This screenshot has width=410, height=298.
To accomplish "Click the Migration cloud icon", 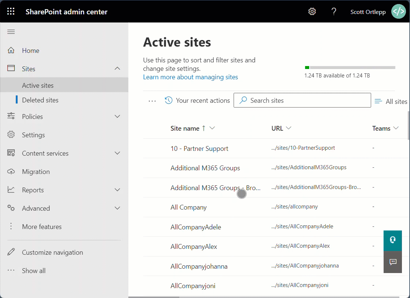I will (x=11, y=171).
